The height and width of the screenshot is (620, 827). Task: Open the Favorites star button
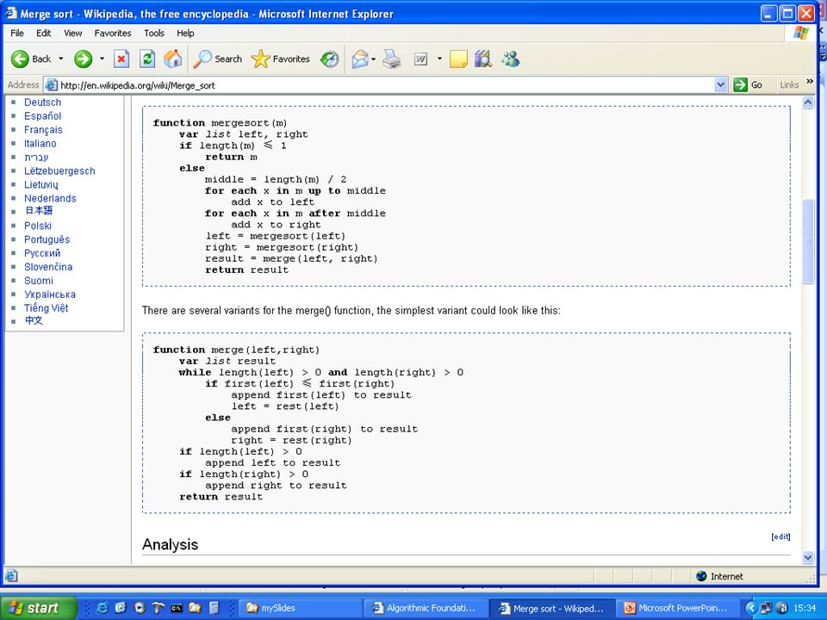point(280,59)
